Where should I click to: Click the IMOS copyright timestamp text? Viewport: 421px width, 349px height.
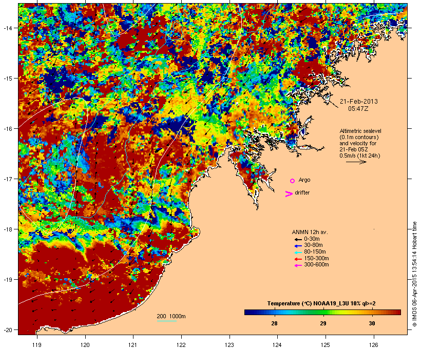pyautogui.click(x=414, y=274)
